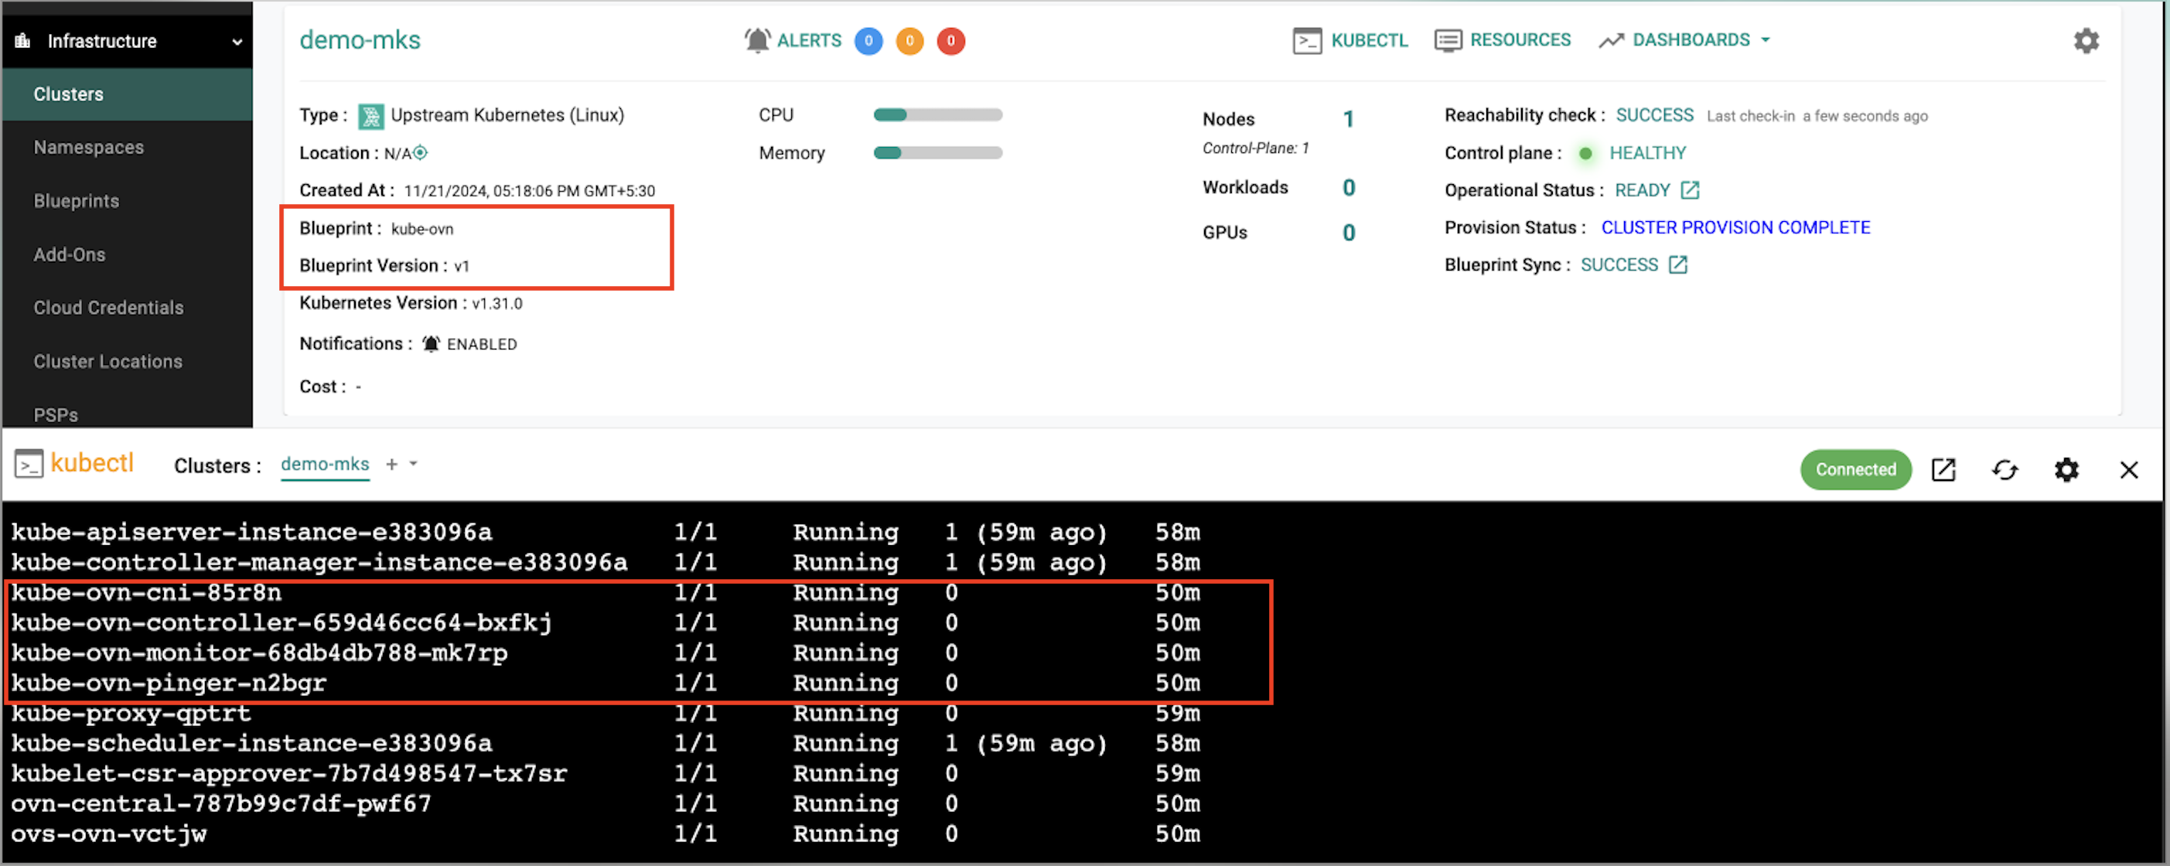Click the kube-ovn-pinger-n2bgr pod row

[605, 684]
